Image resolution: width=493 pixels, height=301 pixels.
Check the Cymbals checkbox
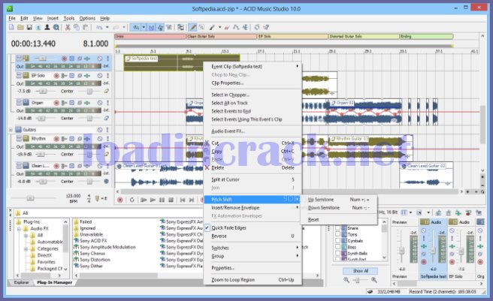pos(337,241)
